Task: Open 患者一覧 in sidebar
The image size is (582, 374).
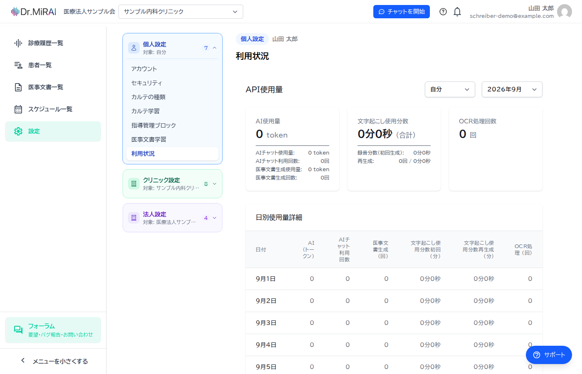Action: 53,65
